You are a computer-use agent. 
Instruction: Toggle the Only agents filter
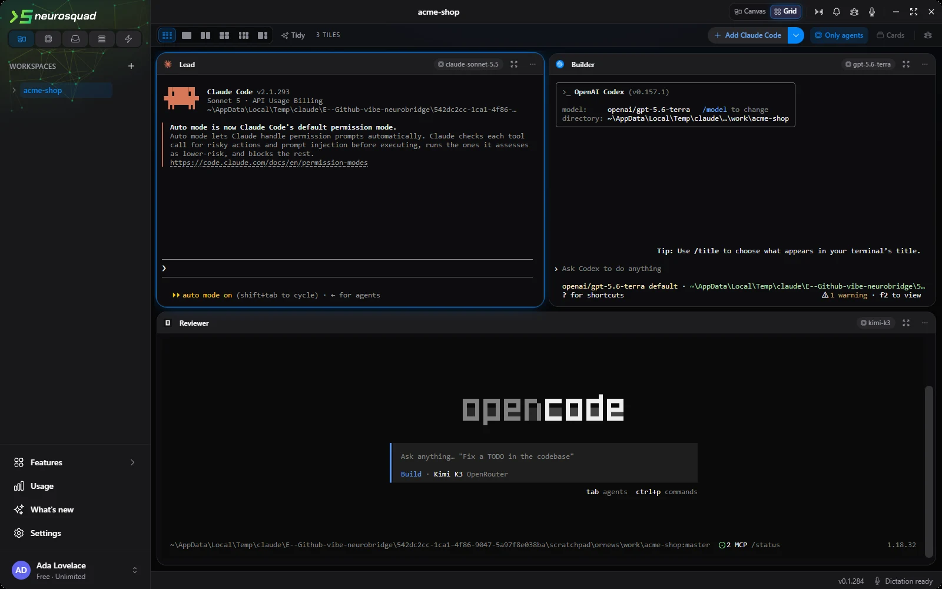coord(839,35)
